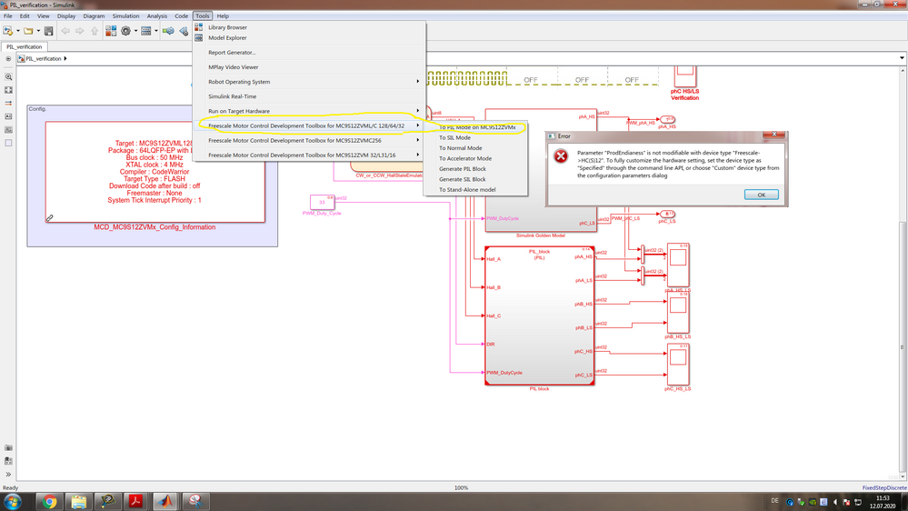
Task: Click the Step Back toolbar icon
Action: coord(184,31)
